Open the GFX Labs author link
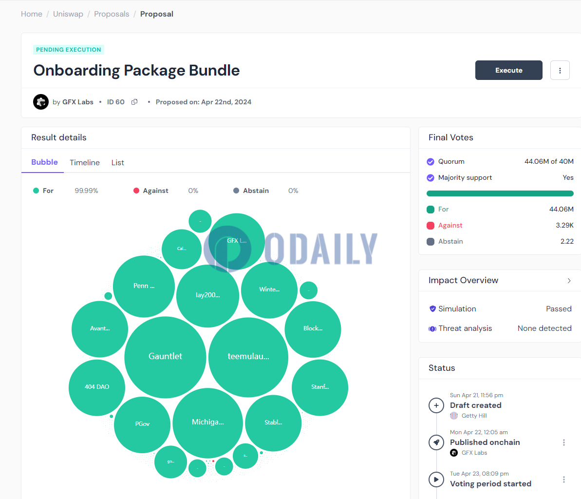The width and height of the screenshot is (581, 499). 78,102
